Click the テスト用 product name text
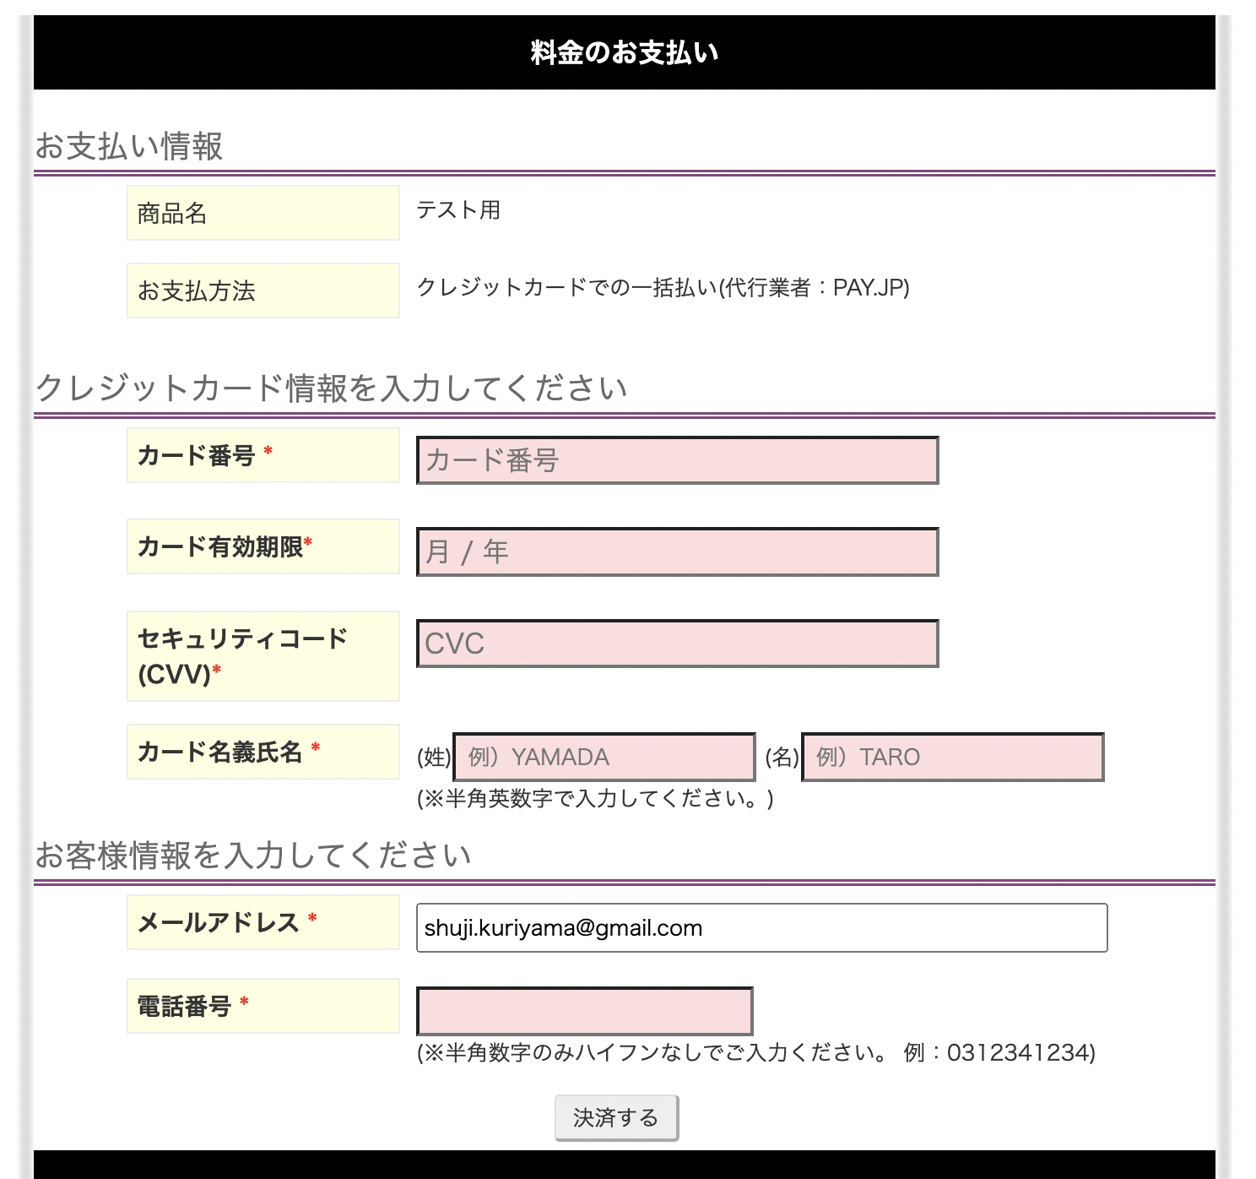 pyautogui.click(x=459, y=211)
